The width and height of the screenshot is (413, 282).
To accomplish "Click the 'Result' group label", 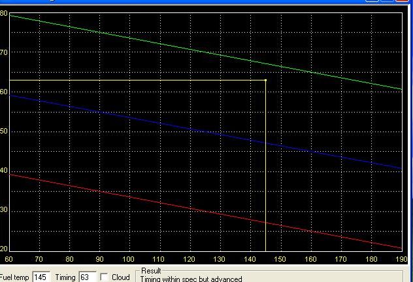I will (x=151, y=271).
